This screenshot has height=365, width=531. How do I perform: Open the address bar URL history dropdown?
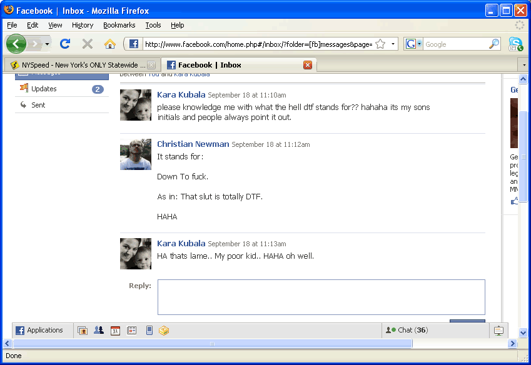coord(393,44)
